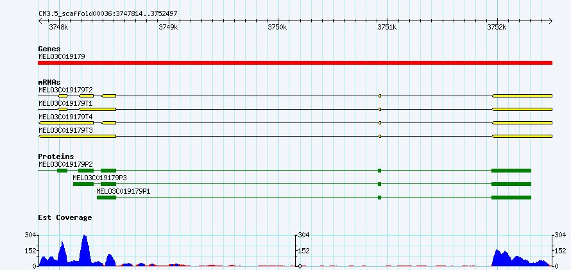
Task: Click the P2 protein's large green block past 3752k
Action: (511, 171)
